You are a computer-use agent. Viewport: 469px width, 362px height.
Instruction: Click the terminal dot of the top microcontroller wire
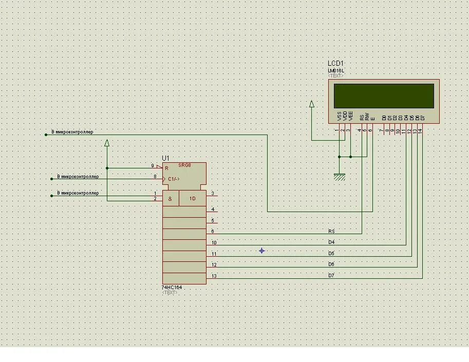[46, 135]
